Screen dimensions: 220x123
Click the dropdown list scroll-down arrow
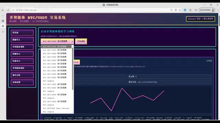73,112
